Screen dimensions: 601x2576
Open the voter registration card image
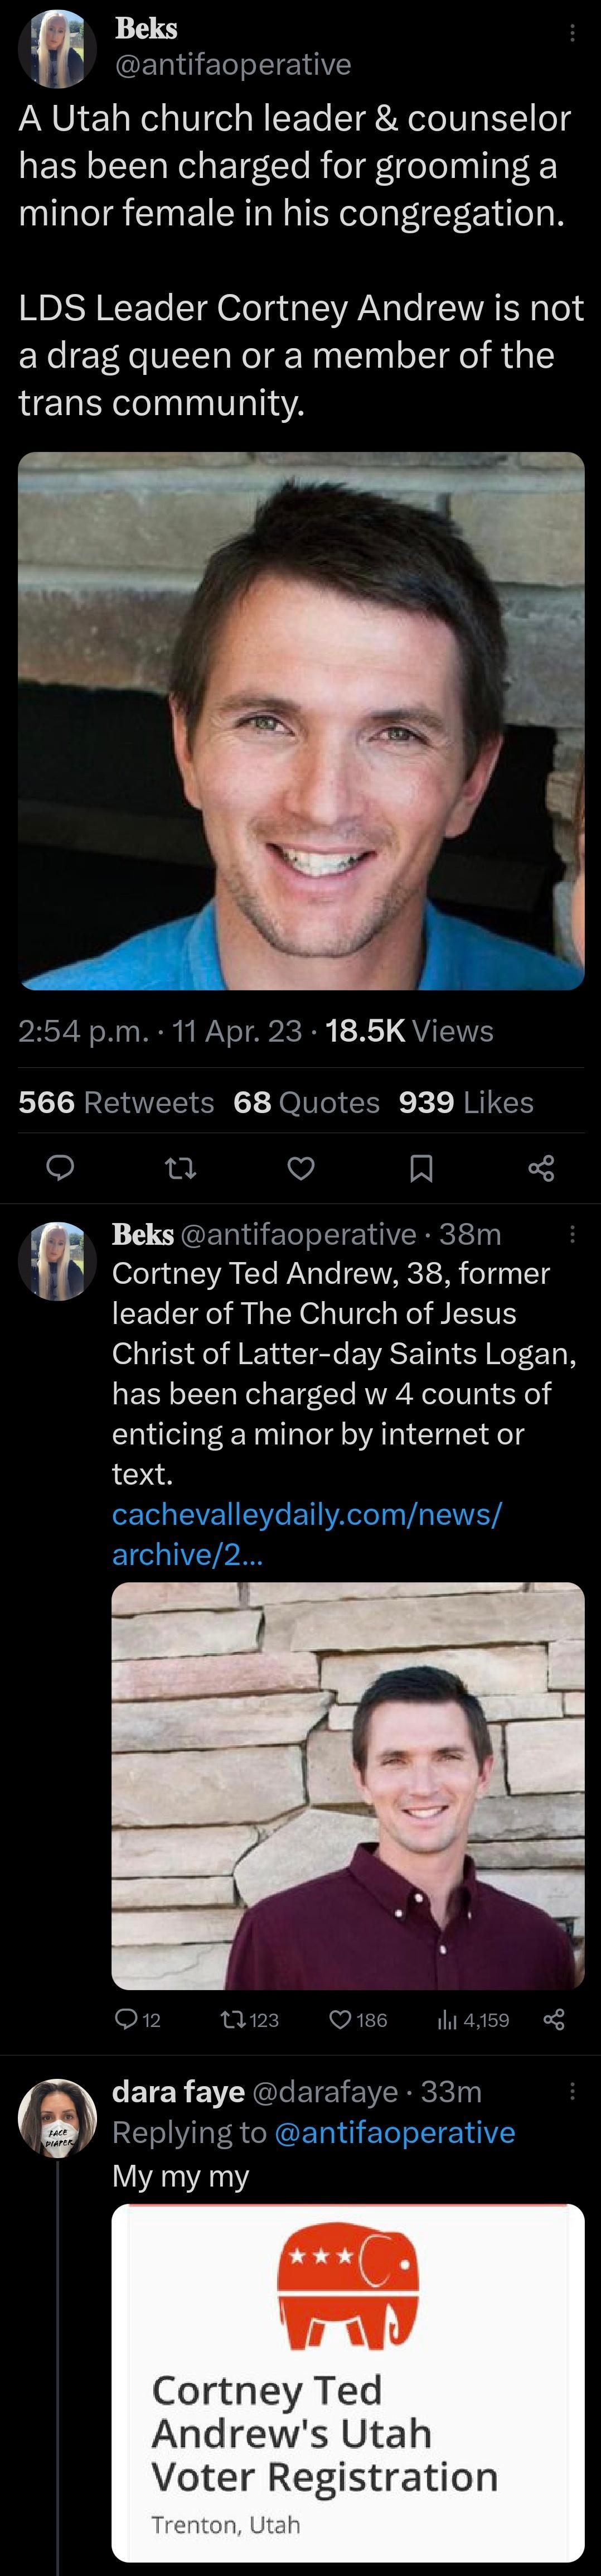point(350,2400)
